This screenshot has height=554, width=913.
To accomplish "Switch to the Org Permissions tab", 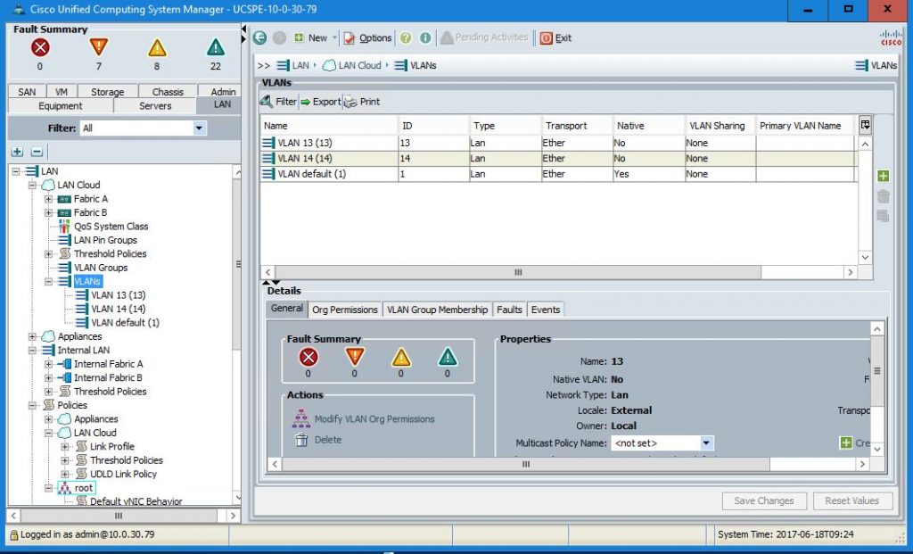I will 344,310.
